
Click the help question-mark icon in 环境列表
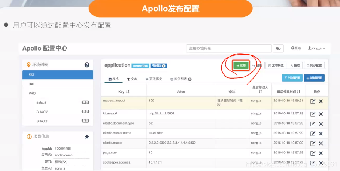point(87,65)
